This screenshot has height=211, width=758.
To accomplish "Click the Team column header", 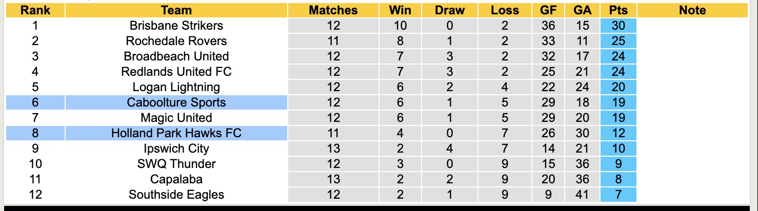I will click(176, 10).
